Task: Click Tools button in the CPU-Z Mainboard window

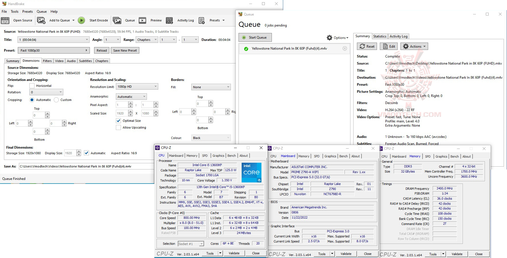Action: (x=322, y=254)
